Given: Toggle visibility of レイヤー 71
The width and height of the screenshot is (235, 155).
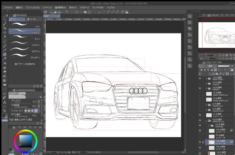Looking at the screenshot, I should click(200, 131).
